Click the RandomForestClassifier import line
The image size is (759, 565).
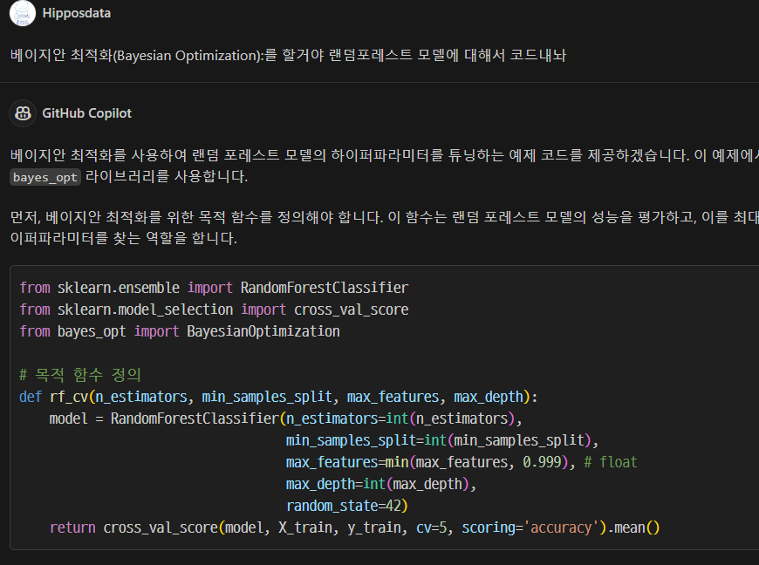[x=214, y=288]
